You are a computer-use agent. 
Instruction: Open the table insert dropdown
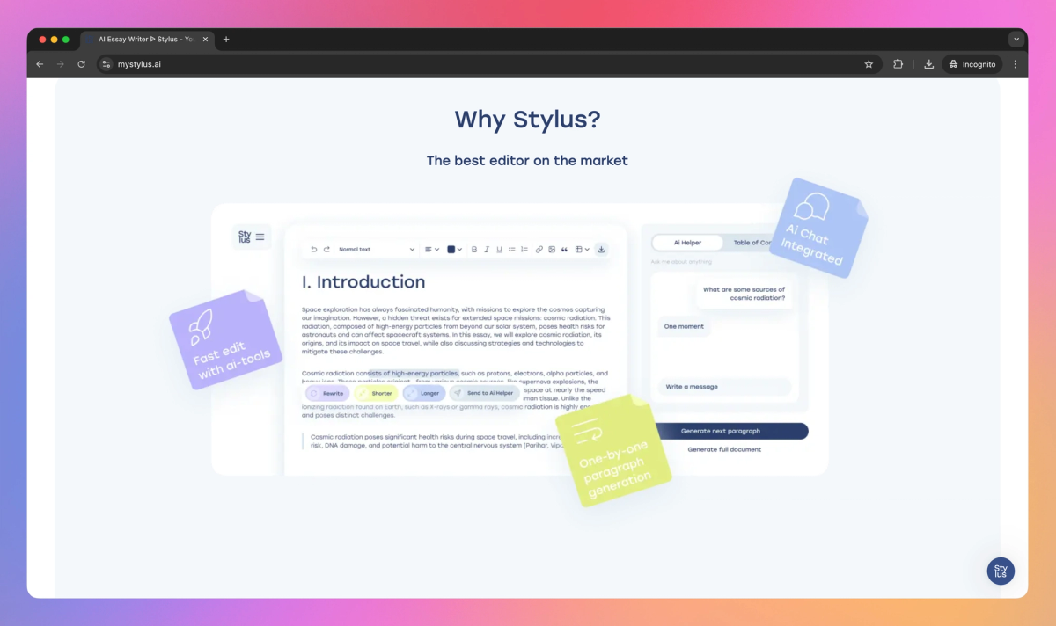(x=582, y=250)
